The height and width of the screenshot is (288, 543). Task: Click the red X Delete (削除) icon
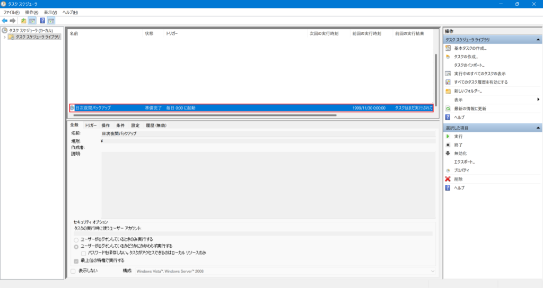[x=448, y=179]
